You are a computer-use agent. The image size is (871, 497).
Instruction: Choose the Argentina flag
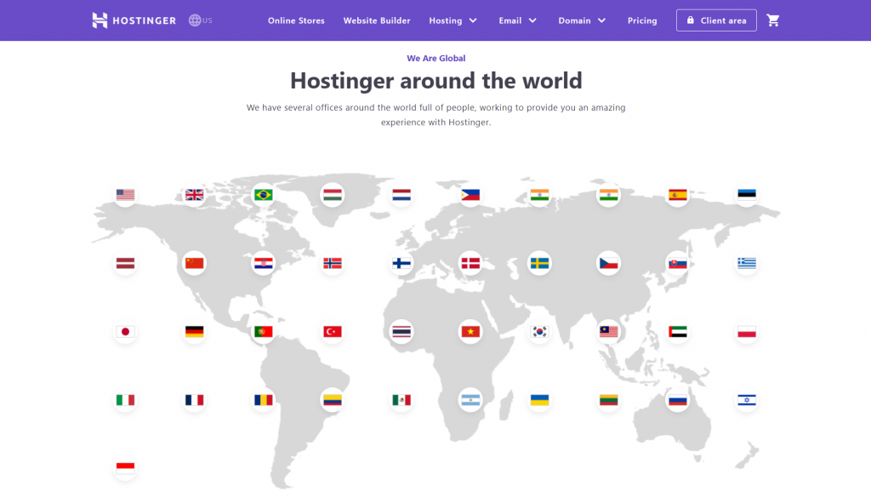click(x=470, y=400)
